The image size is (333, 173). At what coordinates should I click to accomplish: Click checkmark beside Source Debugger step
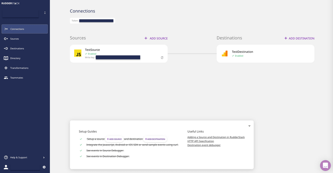[x=81, y=150]
